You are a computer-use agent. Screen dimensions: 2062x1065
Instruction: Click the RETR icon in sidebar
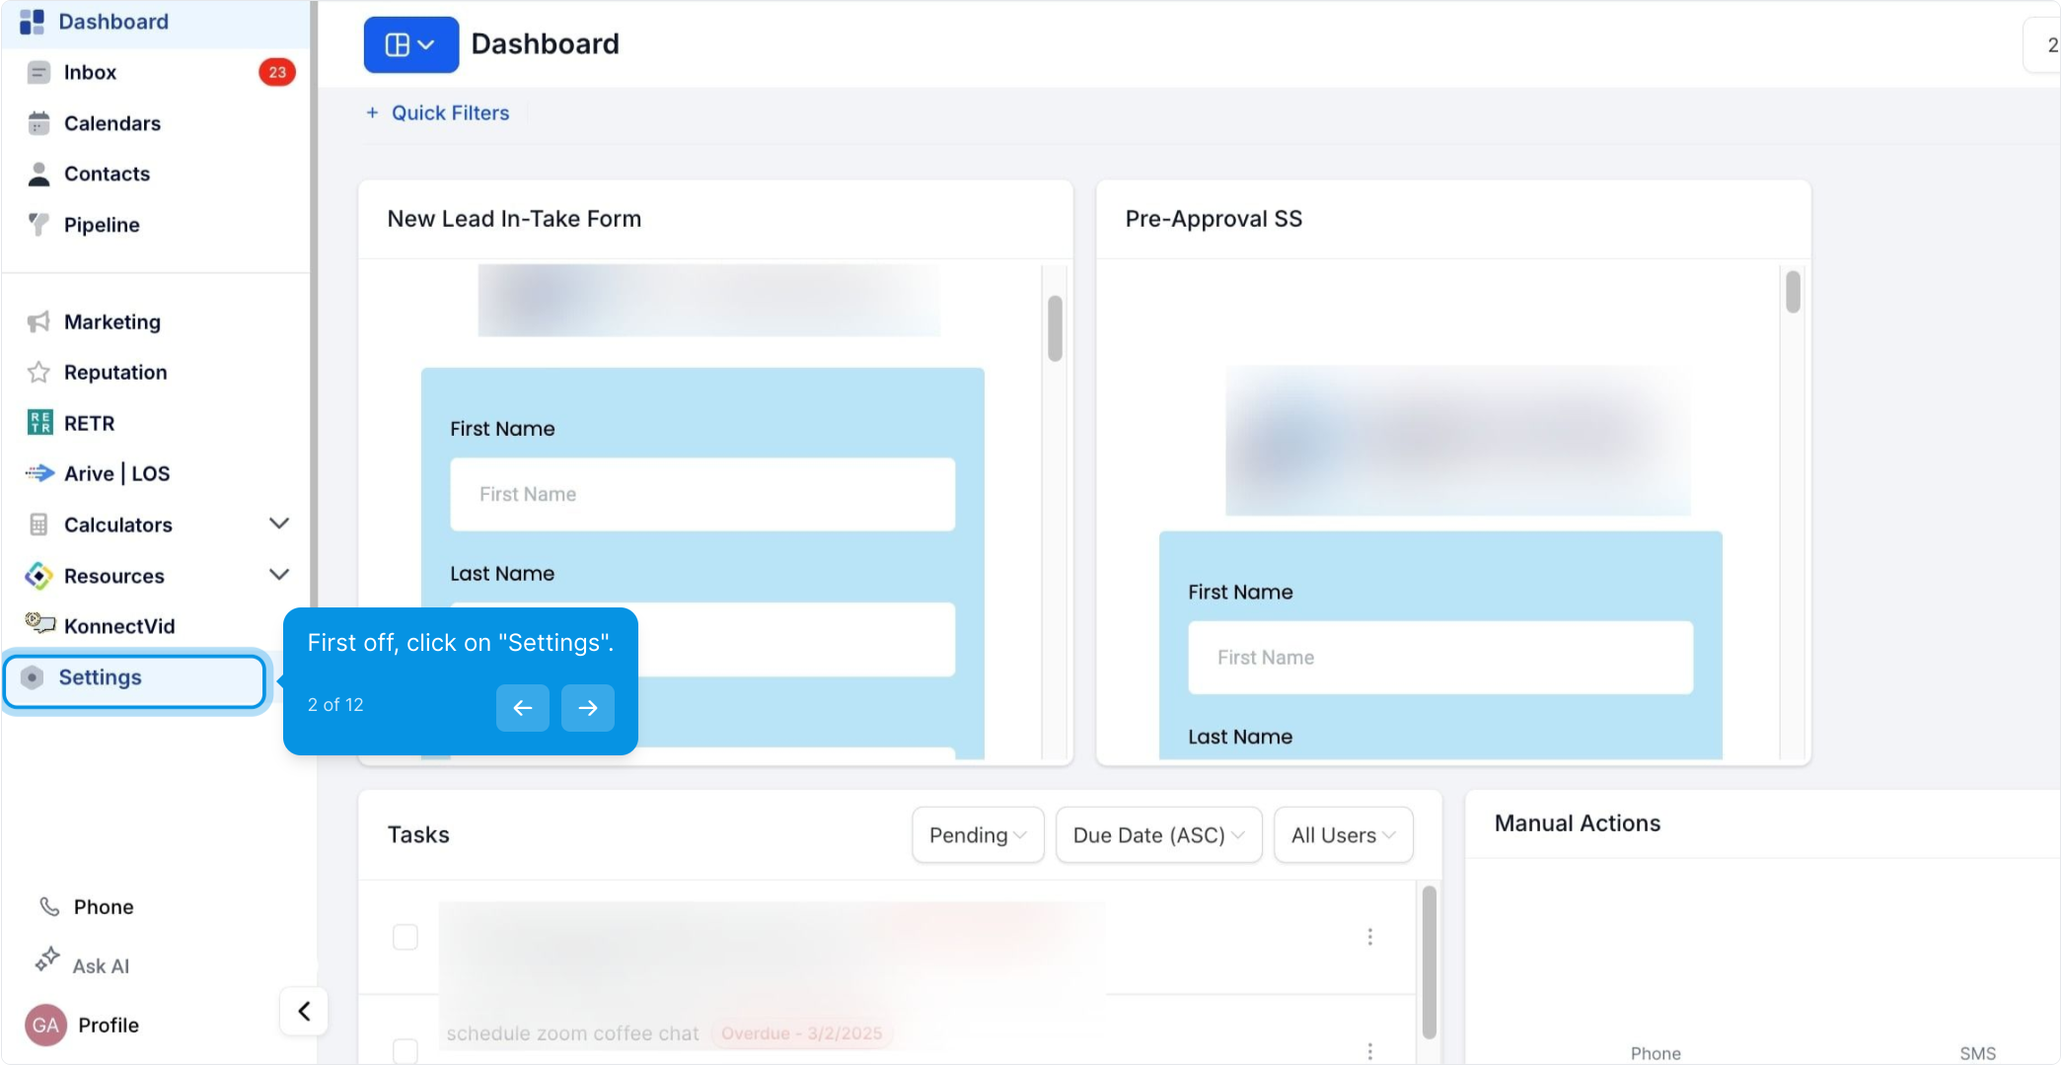[39, 423]
